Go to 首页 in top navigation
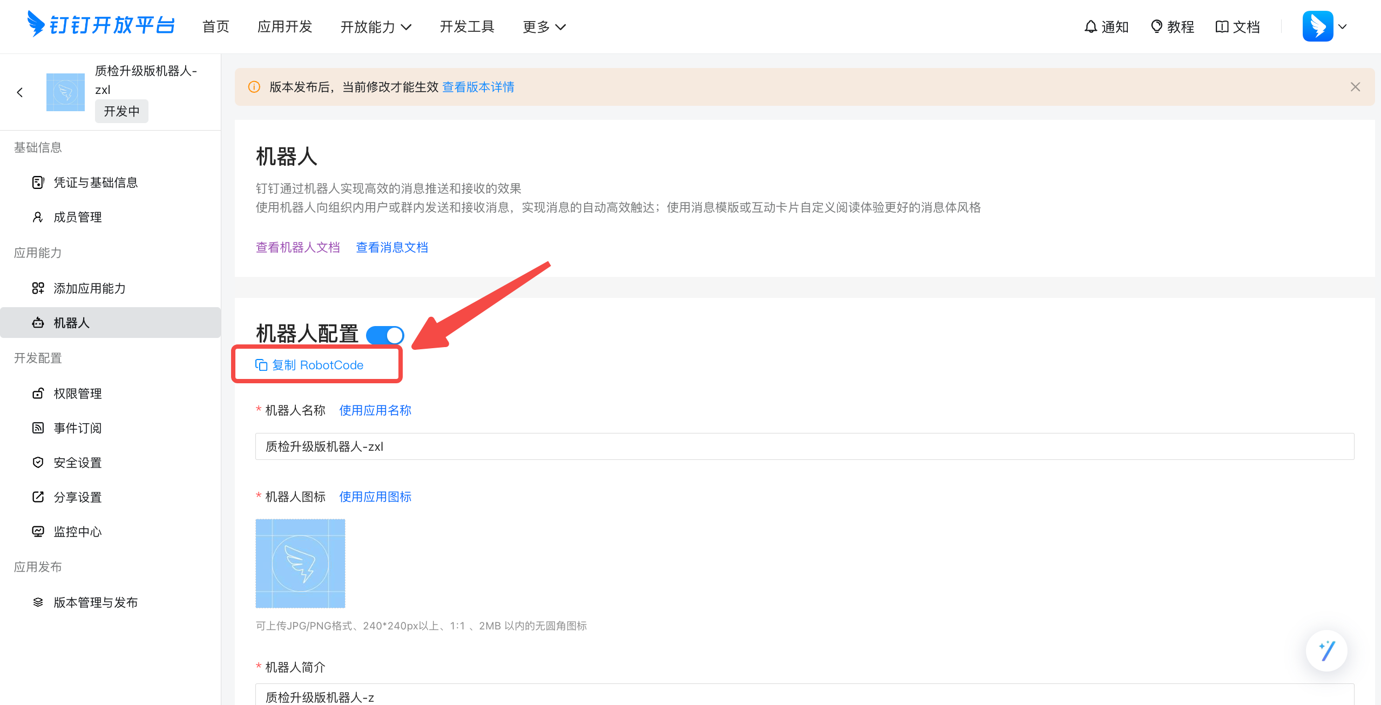This screenshot has width=1381, height=705. [x=216, y=26]
